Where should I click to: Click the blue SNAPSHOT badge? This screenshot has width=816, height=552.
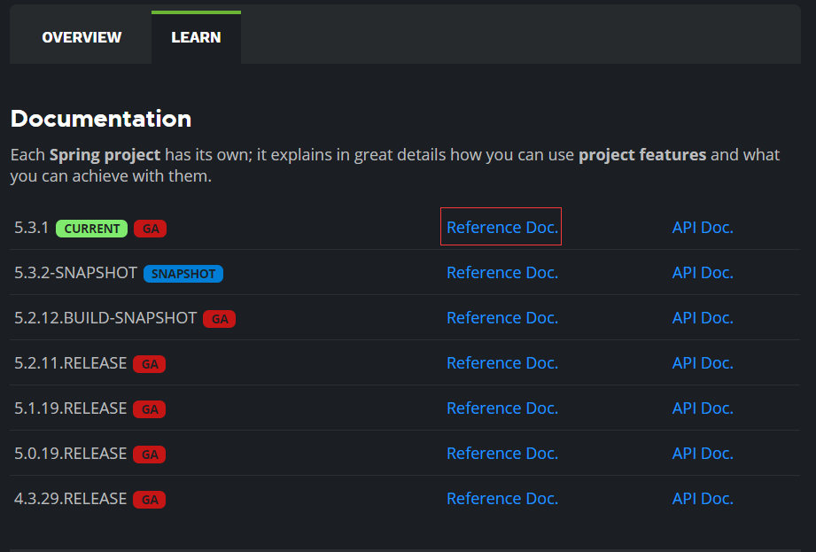tap(183, 274)
